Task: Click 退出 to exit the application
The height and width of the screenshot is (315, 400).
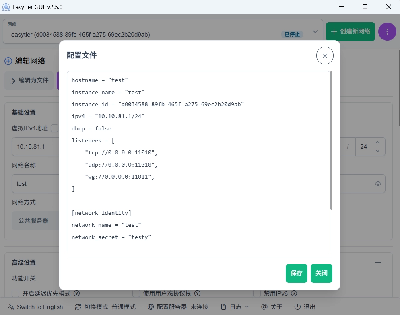Action: (x=305, y=307)
